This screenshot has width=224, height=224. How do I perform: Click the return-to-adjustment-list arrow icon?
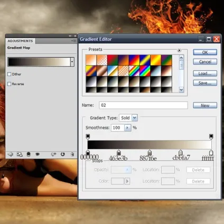pyautogui.click(x=11, y=154)
